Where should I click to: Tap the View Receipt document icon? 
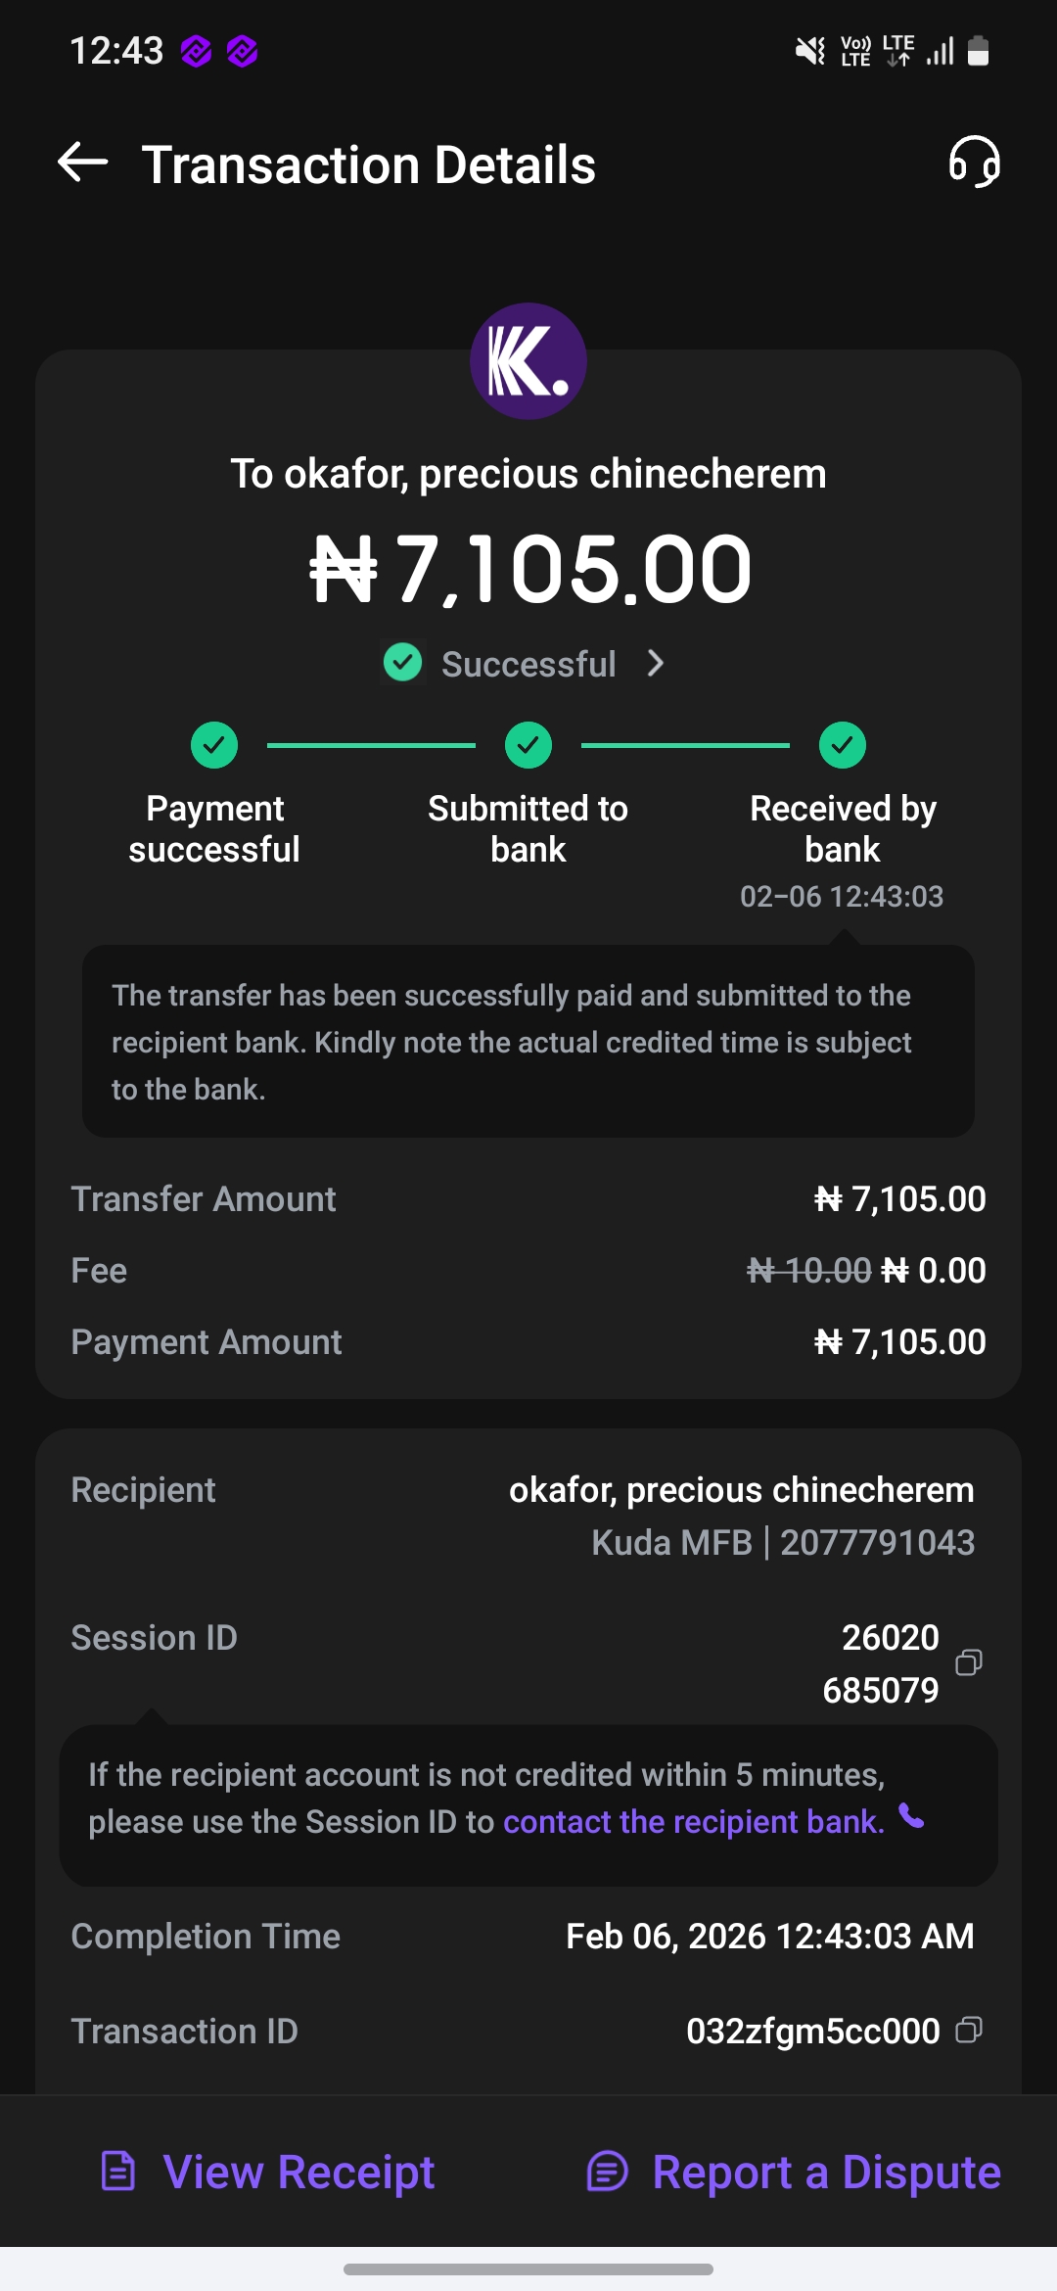[x=118, y=2171]
